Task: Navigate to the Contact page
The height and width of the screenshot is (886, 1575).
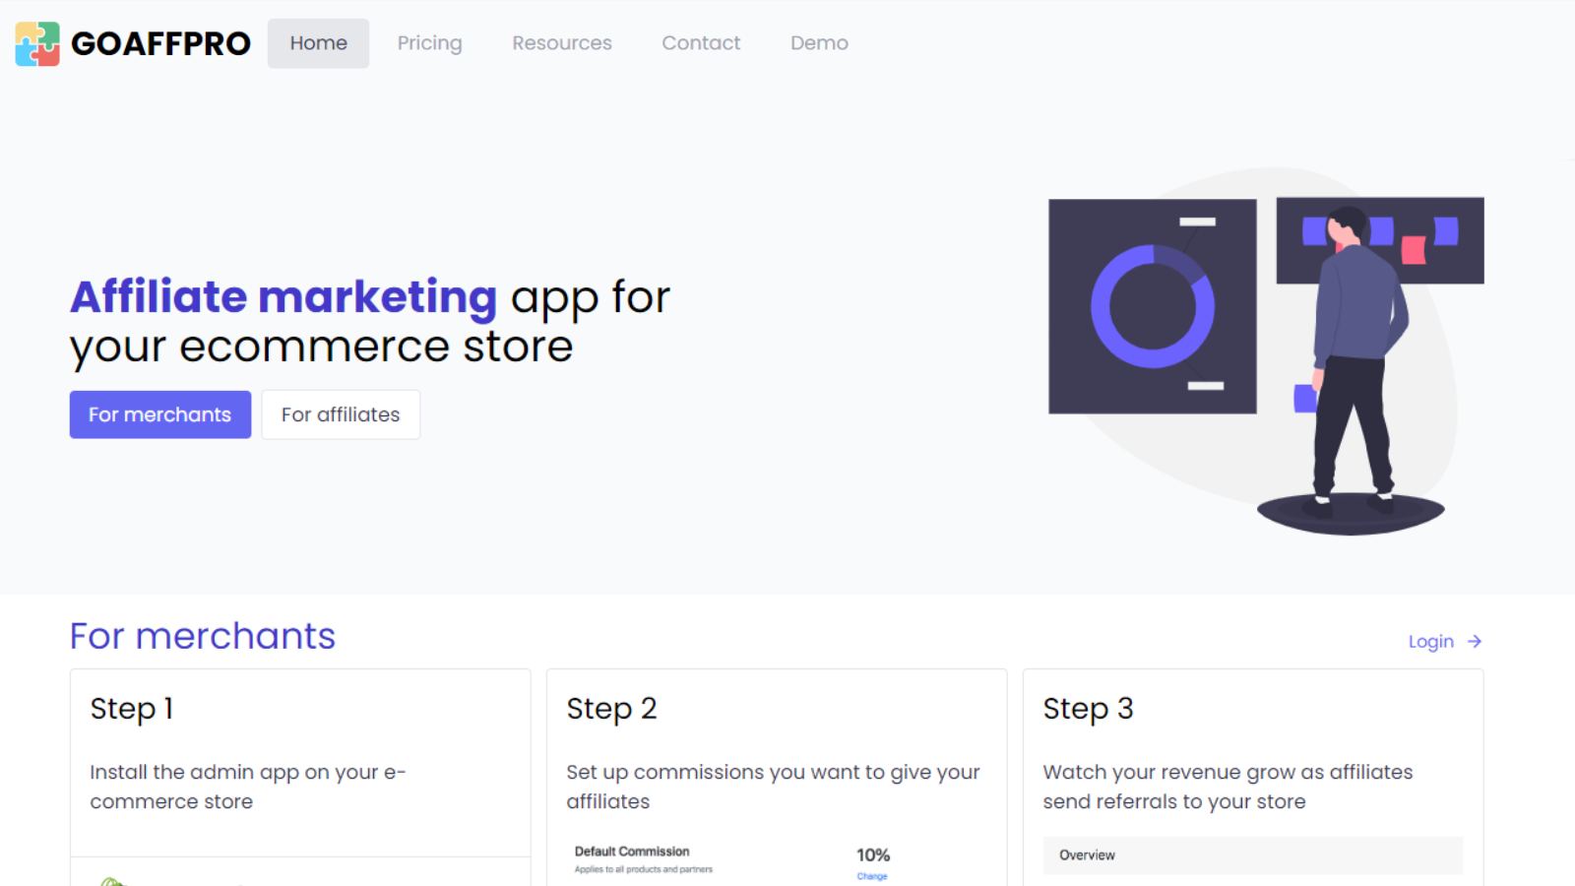Action: click(701, 43)
